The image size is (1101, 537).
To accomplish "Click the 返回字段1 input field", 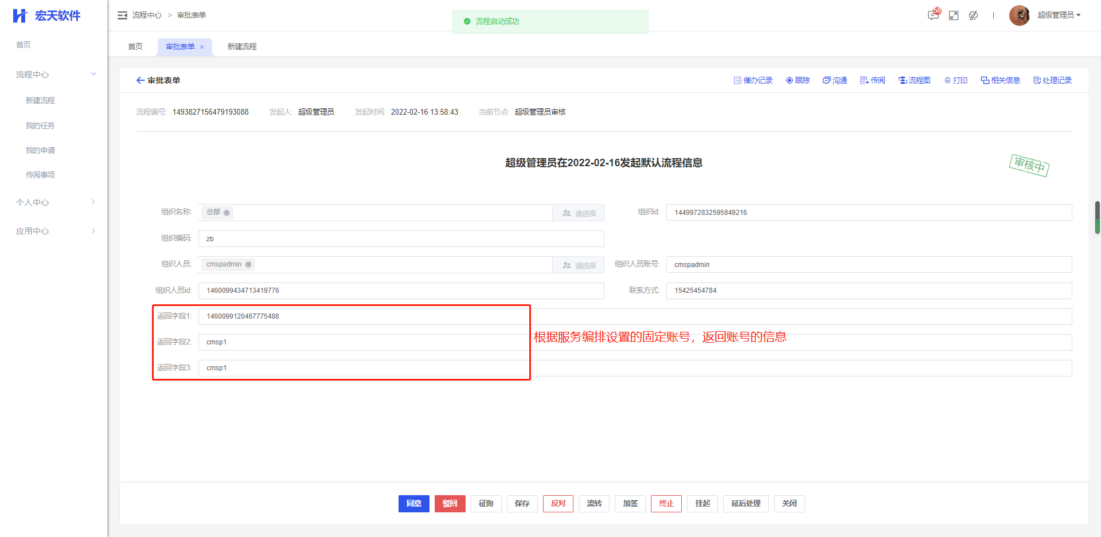I will 635,316.
